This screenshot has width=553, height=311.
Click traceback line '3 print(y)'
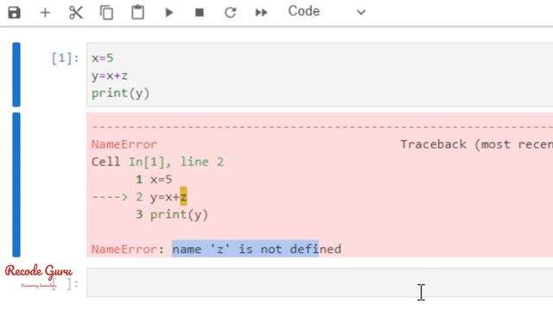[x=172, y=214]
